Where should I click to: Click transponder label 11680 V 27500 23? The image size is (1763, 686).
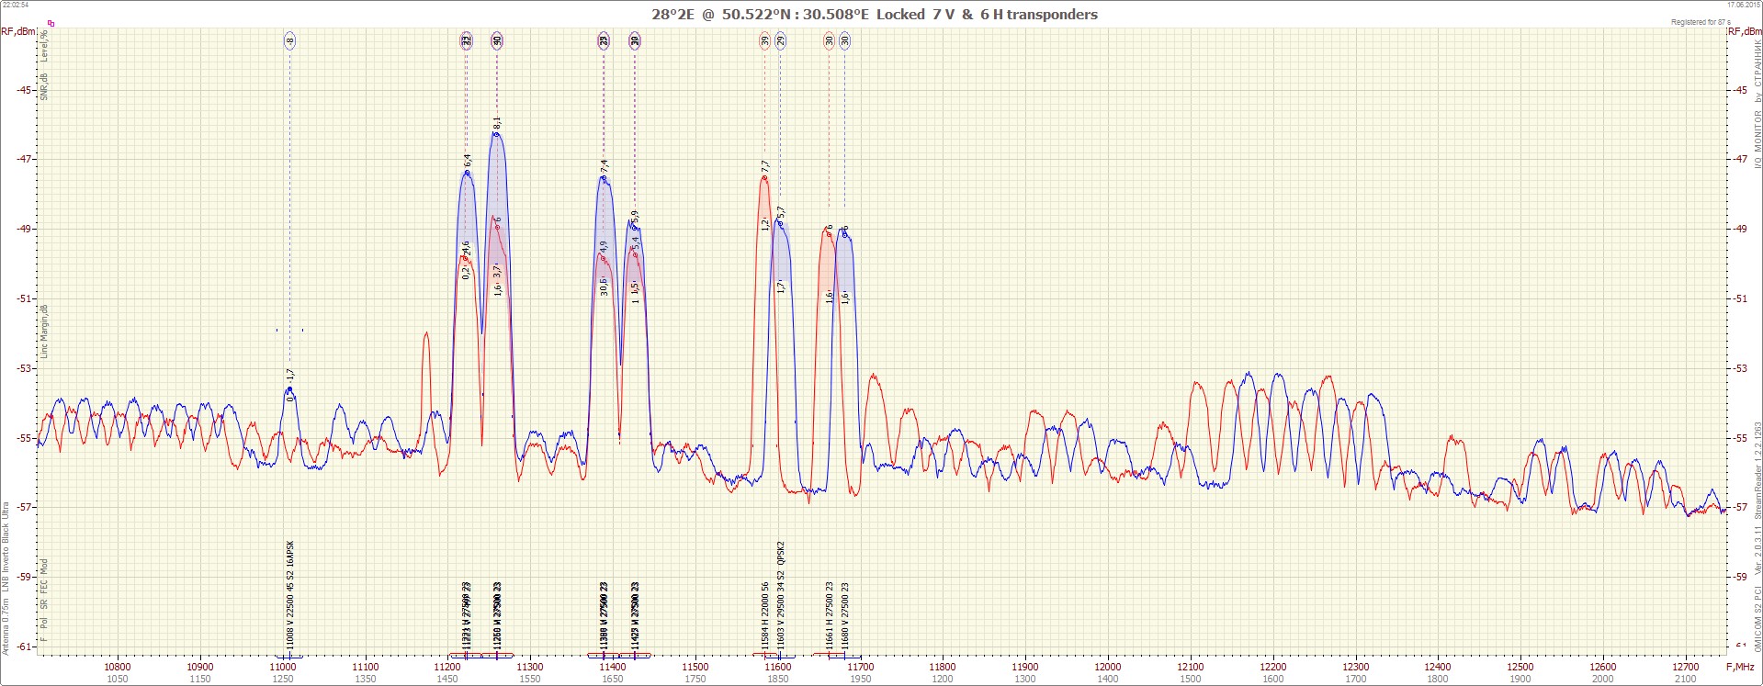(845, 615)
